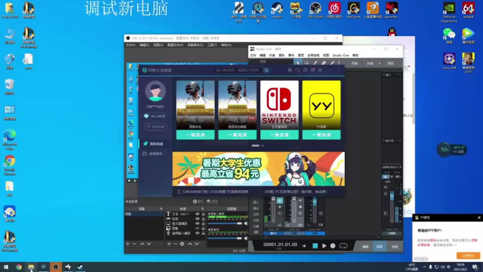Select the range tool in Studio One
Screen dimensions: 483x272
point(307,63)
